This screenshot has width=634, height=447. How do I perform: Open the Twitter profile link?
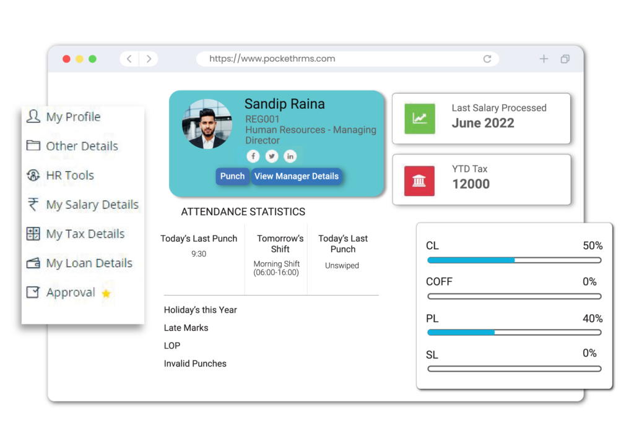(x=272, y=156)
